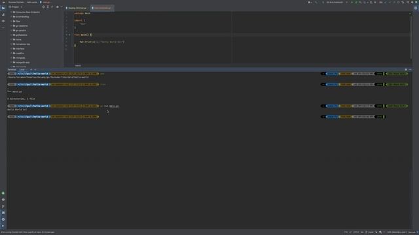Open IDE settings gear in toolbar
The width and height of the screenshot is (419, 235).
coord(412,2)
